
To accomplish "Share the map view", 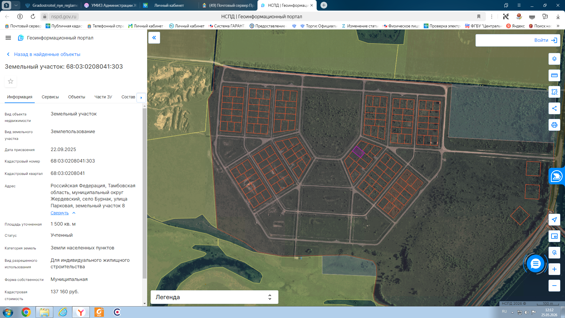I will 554,108.
